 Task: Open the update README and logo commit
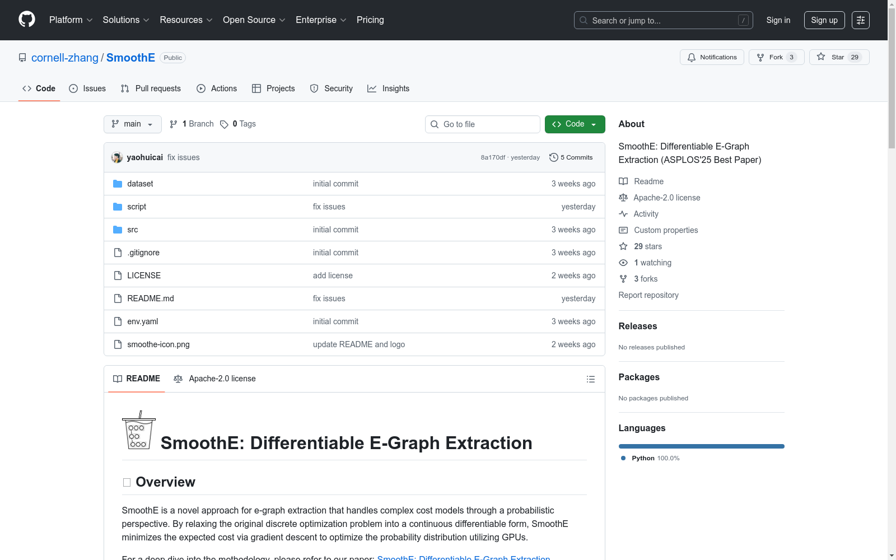(x=359, y=344)
